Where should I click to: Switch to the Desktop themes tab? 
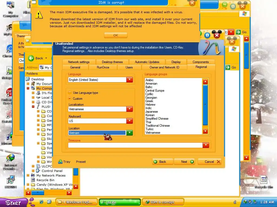(x=112, y=62)
